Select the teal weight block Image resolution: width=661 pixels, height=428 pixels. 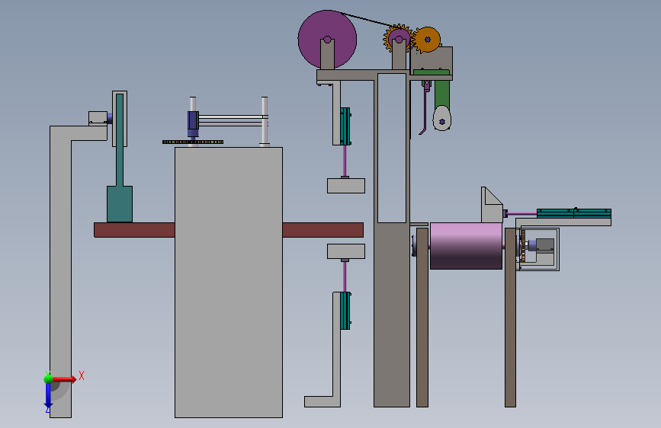pyautogui.click(x=120, y=204)
